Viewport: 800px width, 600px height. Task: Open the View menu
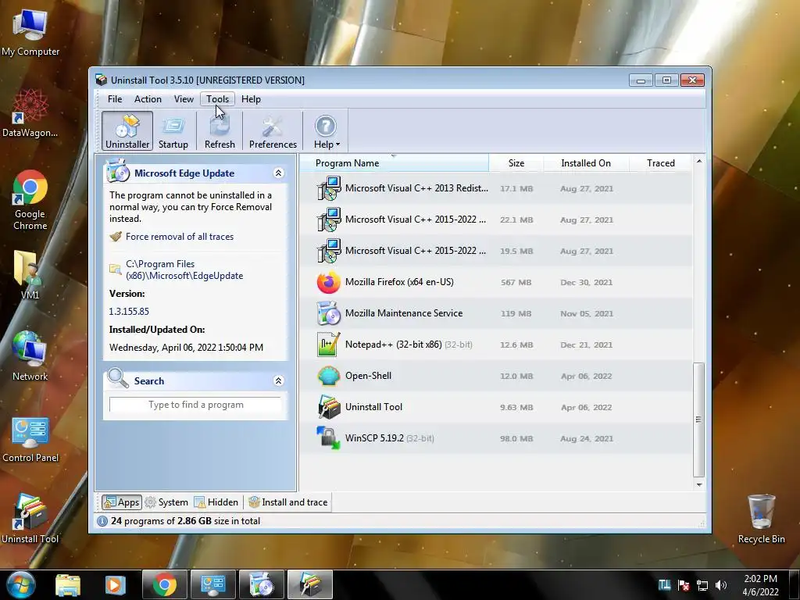pos(184,99)
